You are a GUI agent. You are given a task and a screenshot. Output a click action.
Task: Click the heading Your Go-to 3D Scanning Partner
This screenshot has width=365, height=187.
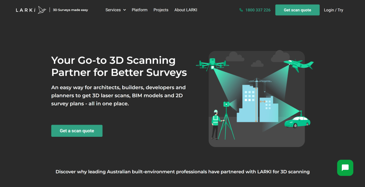(119, 66)
